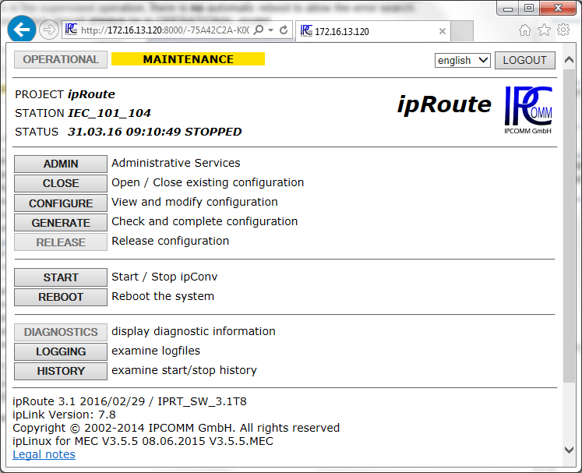Viewport: 582px width, 473px height.
Task: Click the 'Reboot the system' description
Action: 163,296
